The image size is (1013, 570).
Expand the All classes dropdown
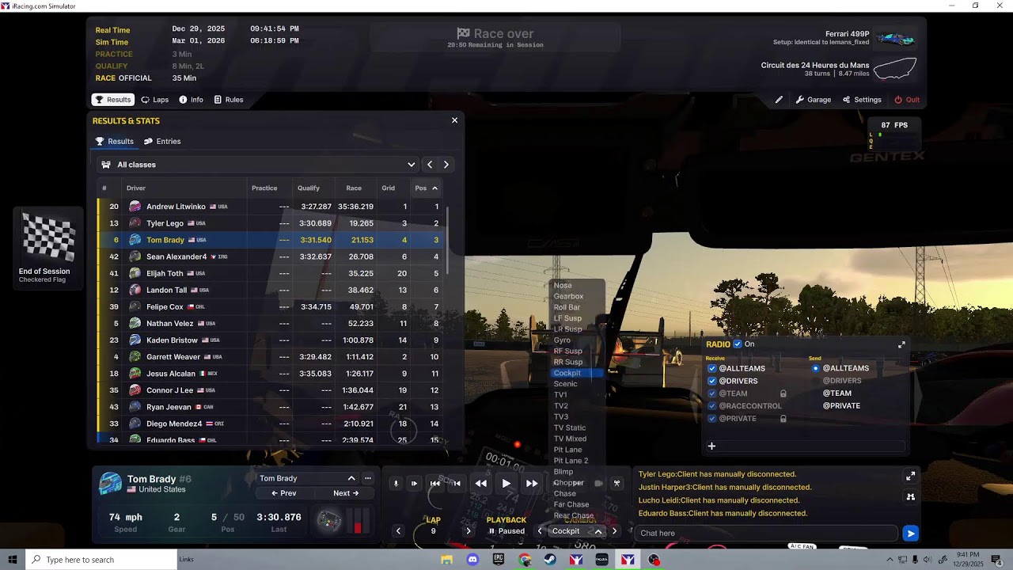[258, 165]
